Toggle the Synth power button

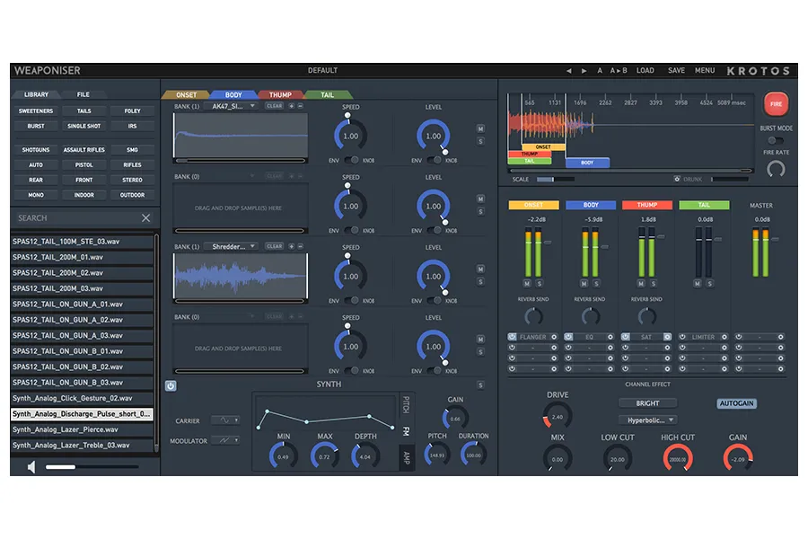pyautogui.click(x=171, y=385)
